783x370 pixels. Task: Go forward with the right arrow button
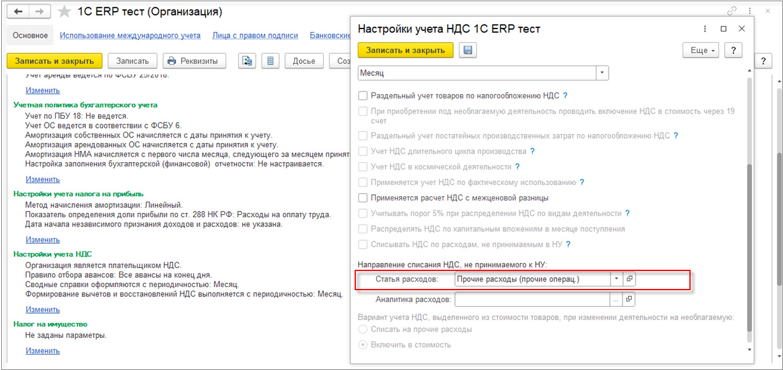tap(39, 12)
